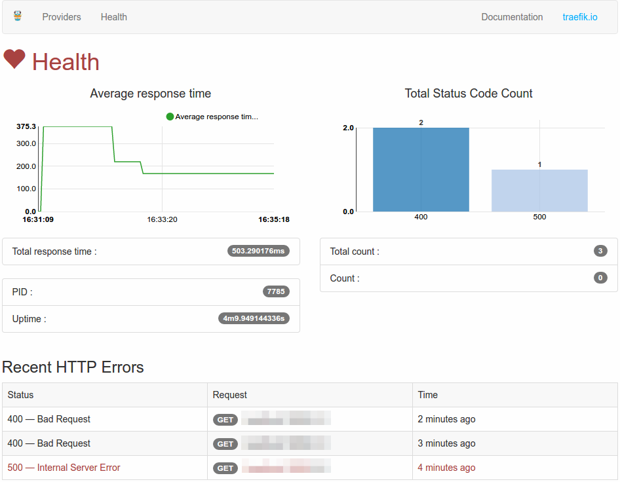Click the red 4 minutes ago timestamp
620x482 pixels.
(x=446, y=468)
